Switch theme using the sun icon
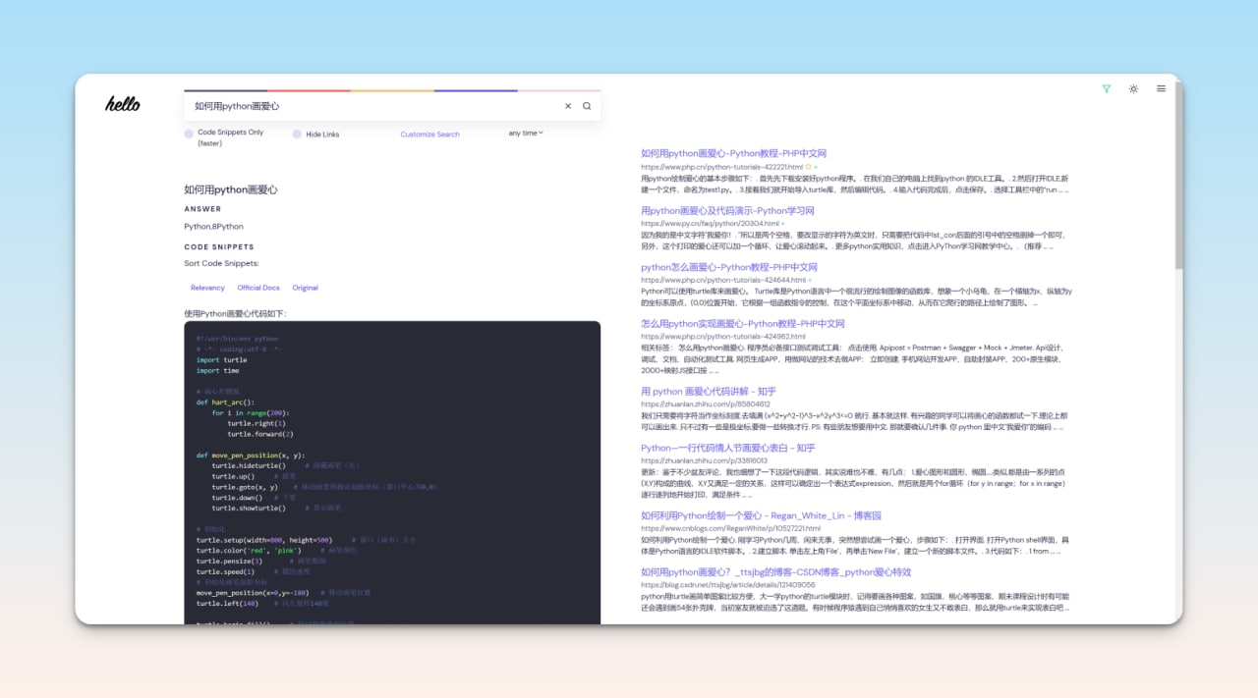 [x=1133, y=88]
